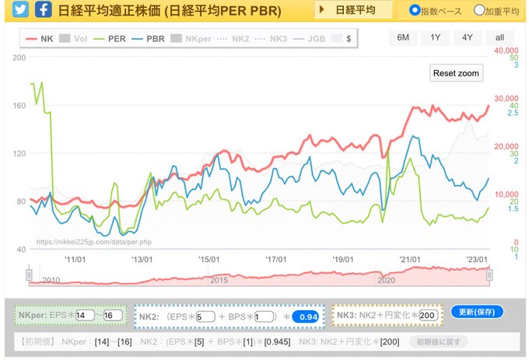Viewport: 529px width, 360px height.
Task: Share the chart via the Twitter icon
Action: tap(20, 10)
